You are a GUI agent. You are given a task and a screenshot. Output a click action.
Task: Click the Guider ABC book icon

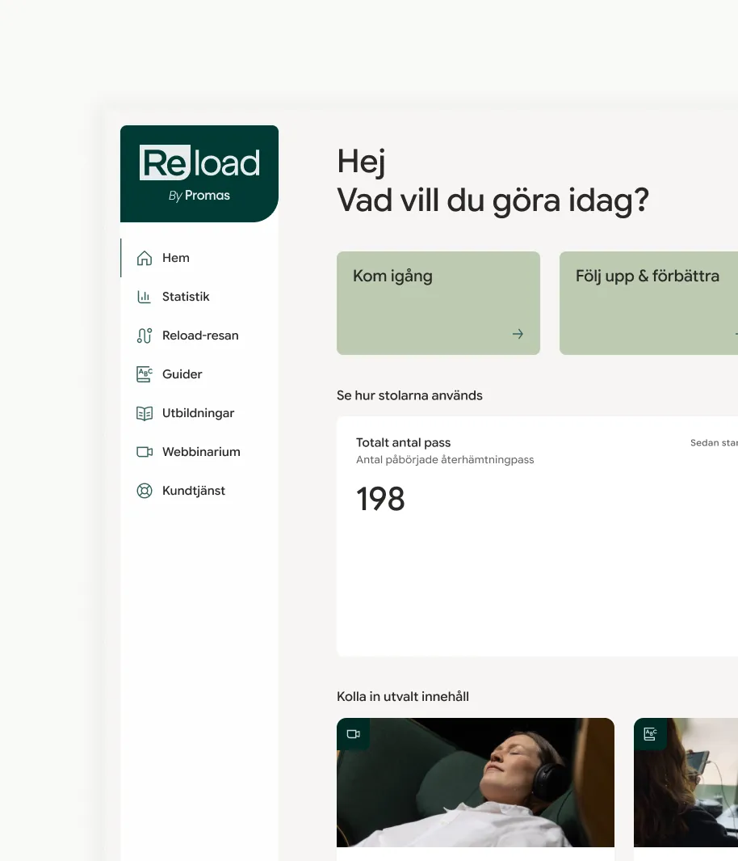(x=145, y=374)
